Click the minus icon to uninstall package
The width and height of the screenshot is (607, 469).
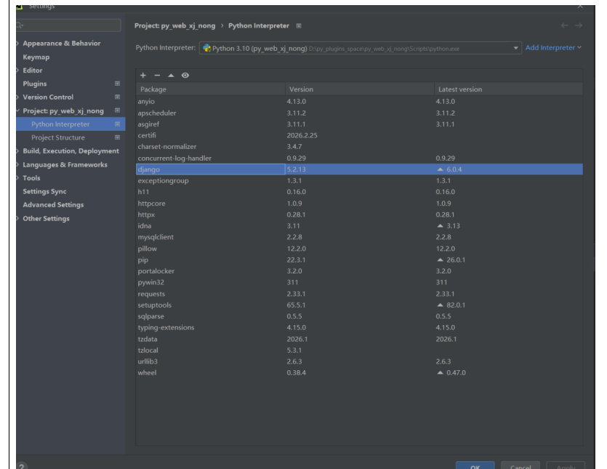pyautogui.click(x=157, y=75)
